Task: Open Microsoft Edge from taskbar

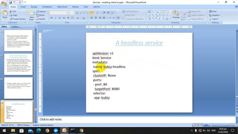Action: [x=39, y=131]
